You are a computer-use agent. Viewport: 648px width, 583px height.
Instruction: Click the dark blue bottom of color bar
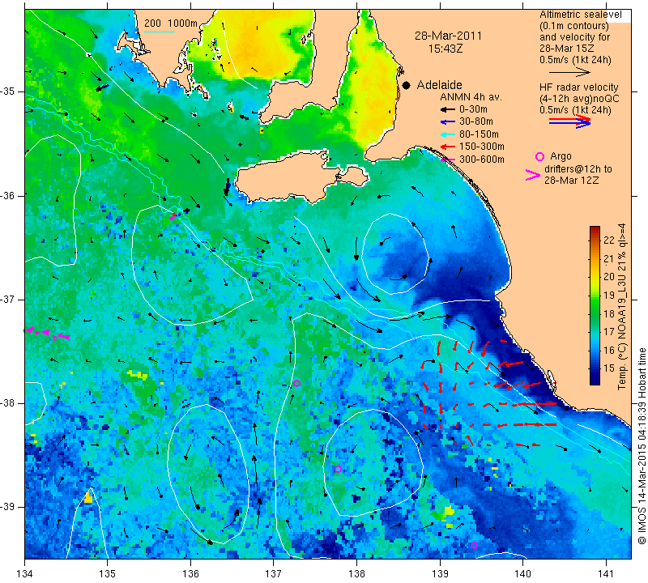pos(595,380)
